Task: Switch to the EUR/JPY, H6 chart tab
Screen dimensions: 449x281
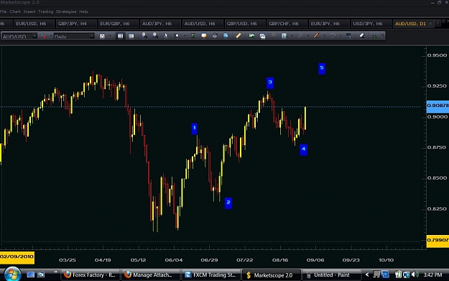Action: (329, 24)
